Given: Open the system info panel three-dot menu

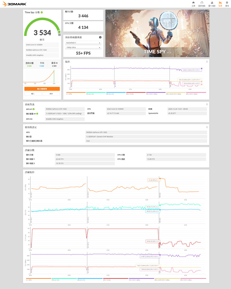Looking at the screenshot, I should pos(207,104).
